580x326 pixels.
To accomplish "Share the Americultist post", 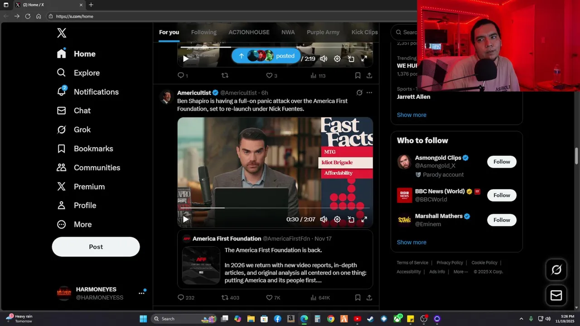I will (x=369, y=297).
